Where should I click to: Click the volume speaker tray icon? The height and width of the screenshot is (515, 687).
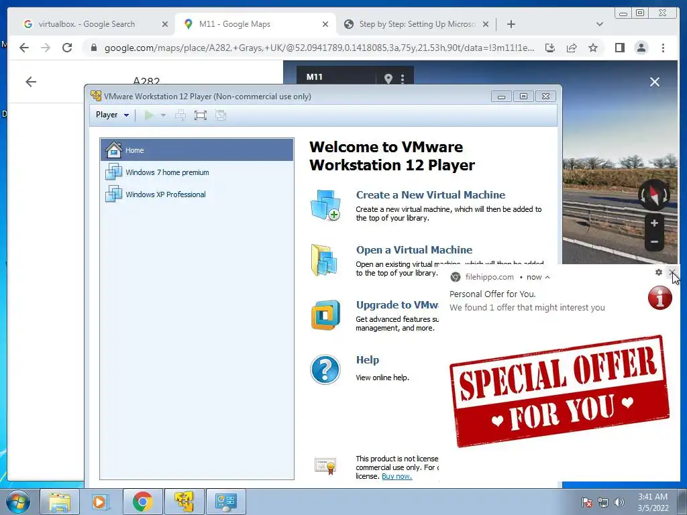pos(619,502)
